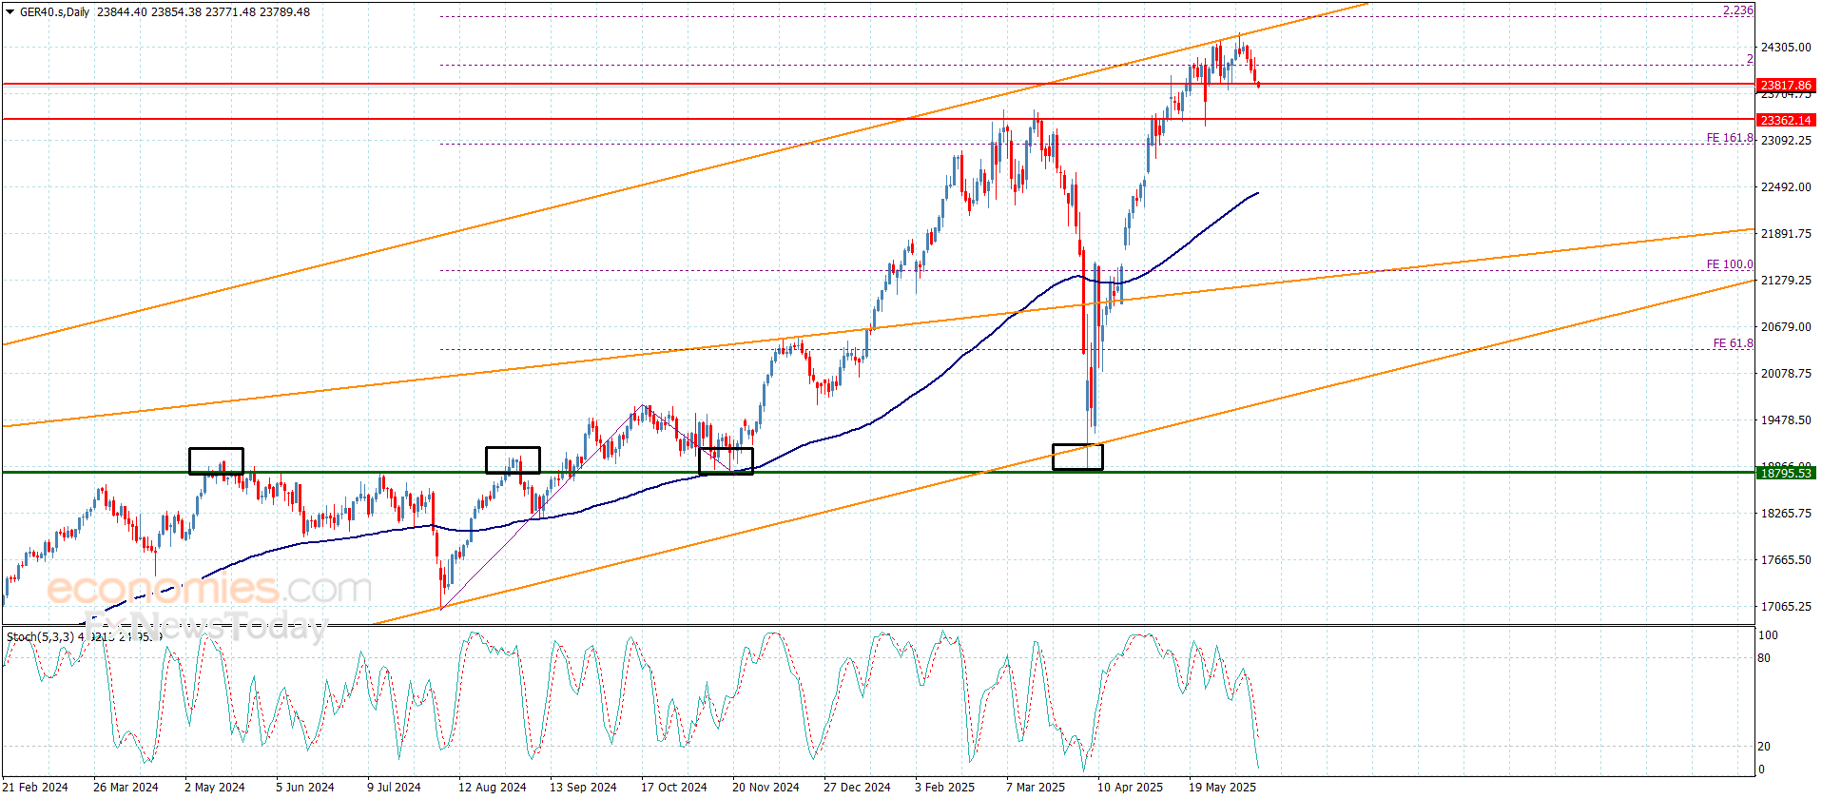Click the 20679.00 price axis label
Screen dimensions: 1822x799
pos(1786,326)
